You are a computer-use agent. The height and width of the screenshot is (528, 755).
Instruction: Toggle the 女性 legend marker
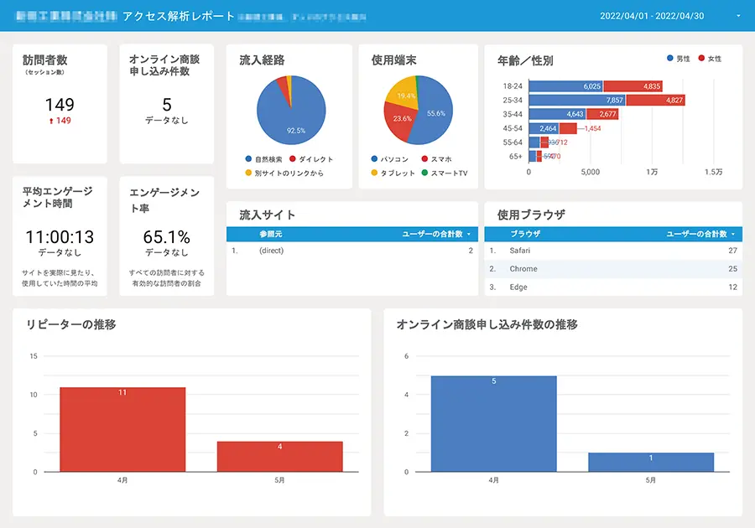coord(701,59)
